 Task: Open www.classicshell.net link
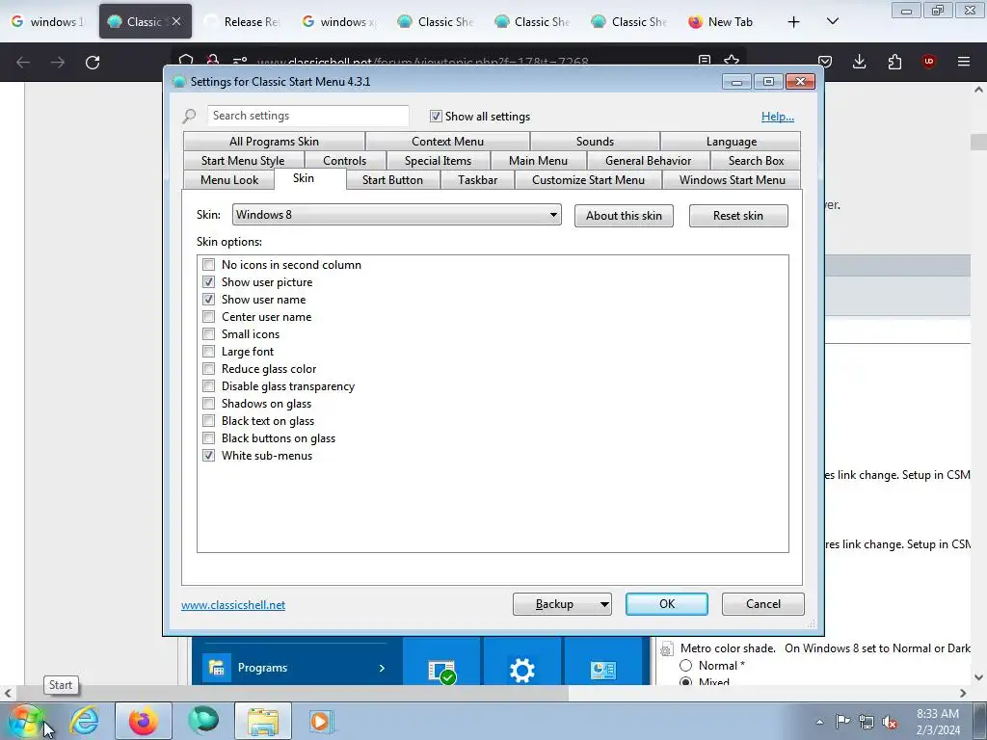(x=233, y=605)
